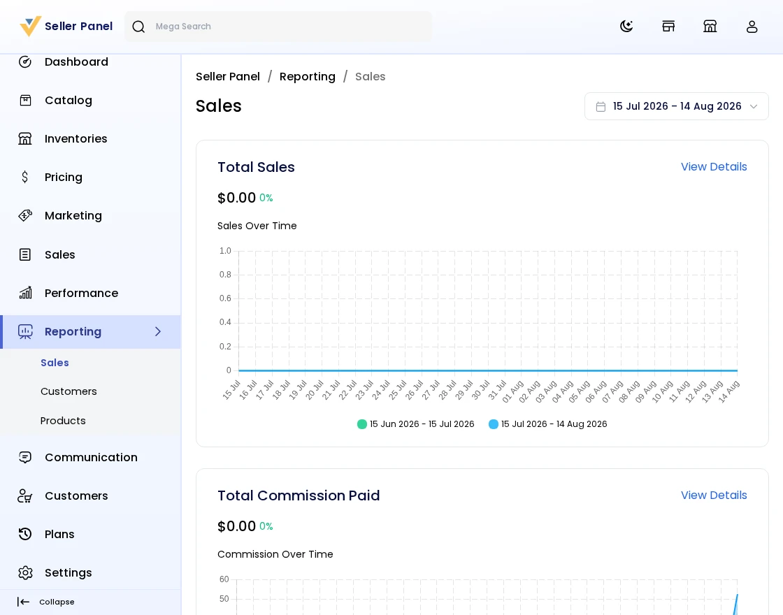Click the magnifier search icon
This screenshot has height=615, width=783.
(x=139, y=27)
